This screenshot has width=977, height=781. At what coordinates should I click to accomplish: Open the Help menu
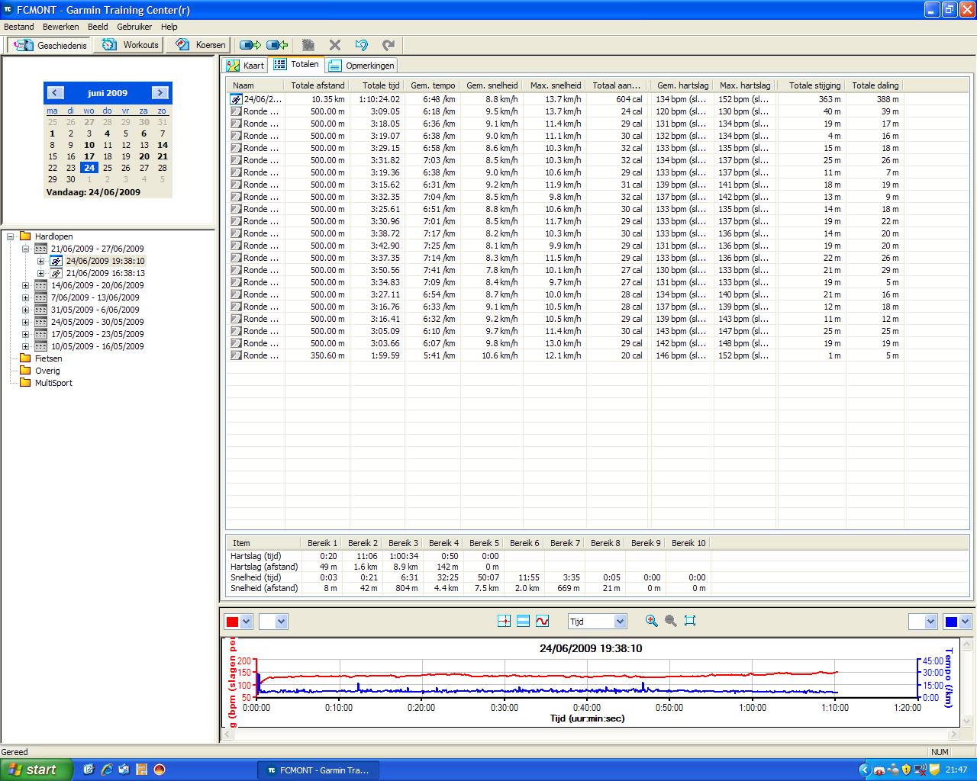pyautogui.click(x=169, y=27)
